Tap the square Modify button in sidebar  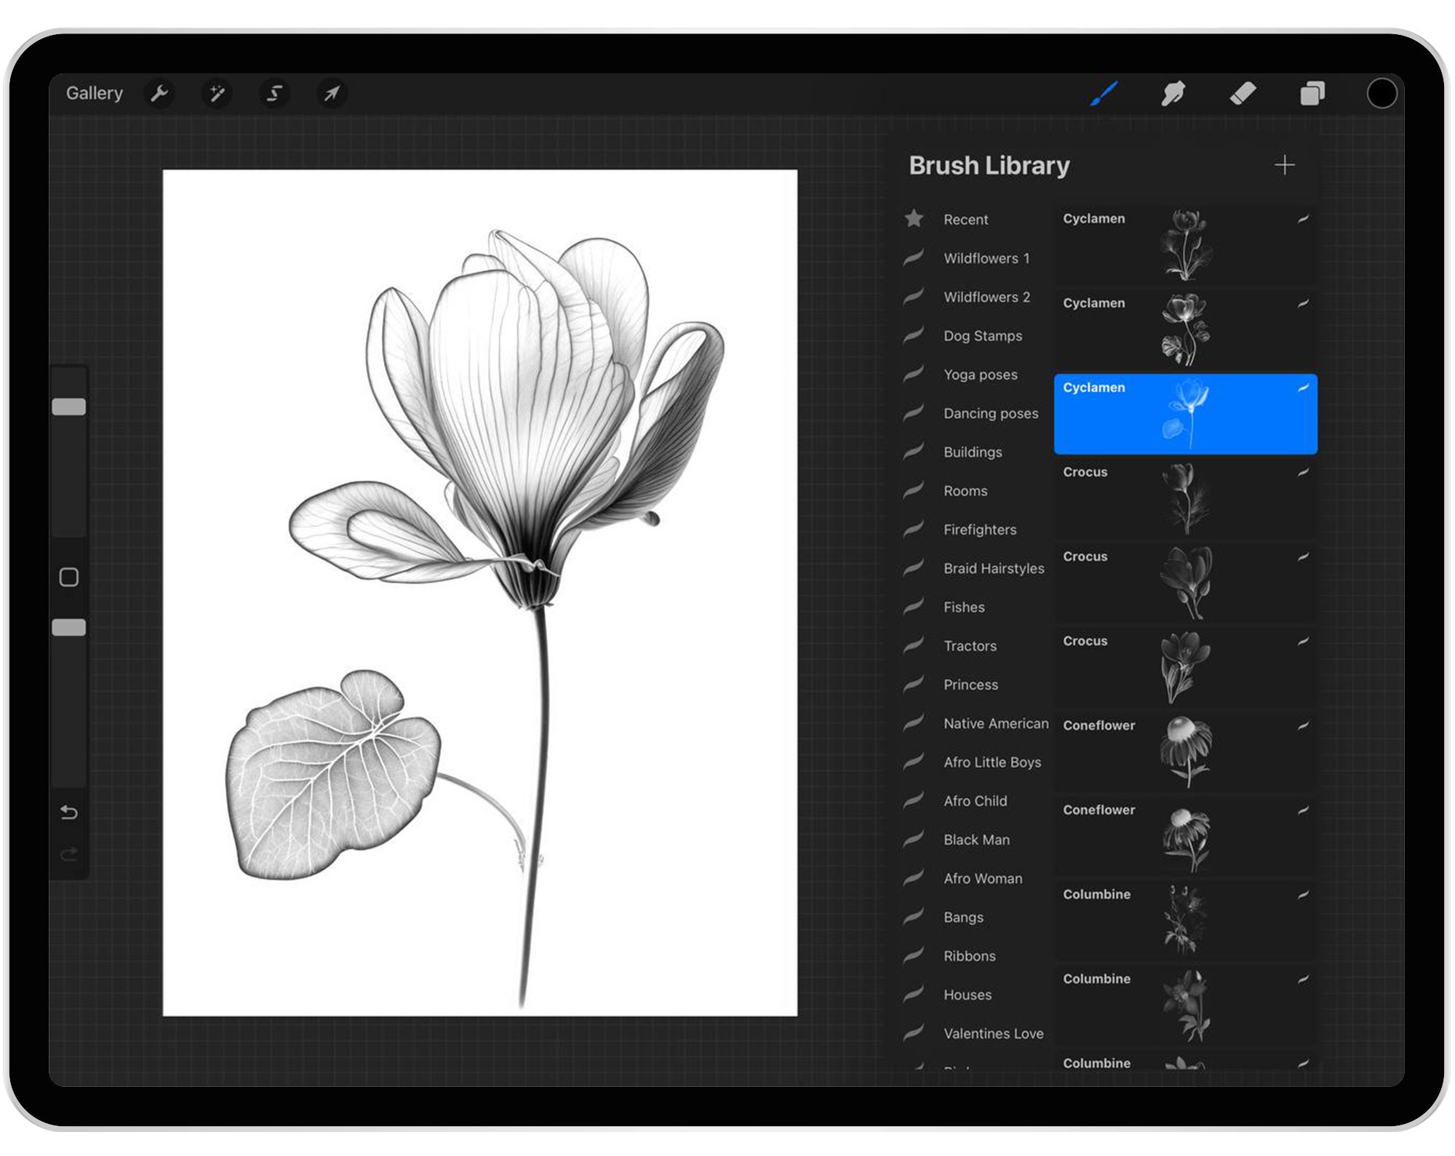pos(69,577)
